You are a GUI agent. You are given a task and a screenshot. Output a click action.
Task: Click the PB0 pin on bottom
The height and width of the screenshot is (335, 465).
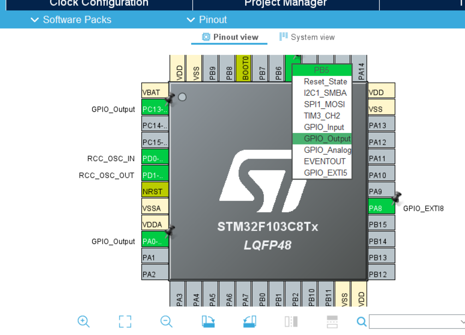(260, 294)
